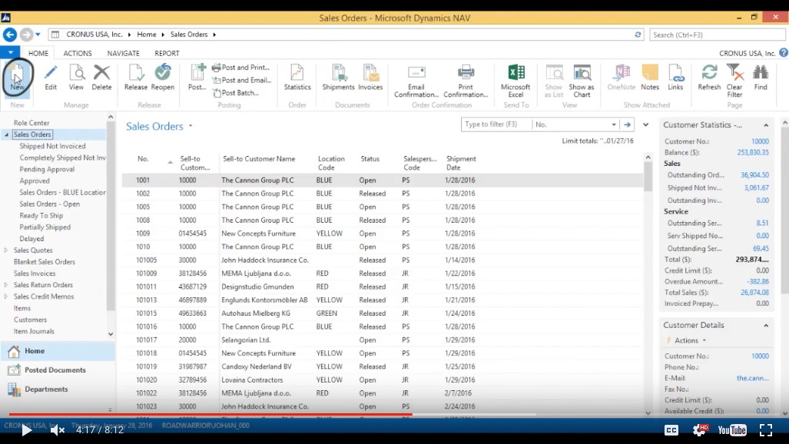789x444 pixels.
Task: Go back with the blue arrow
Action: click(x=10, y=35)
